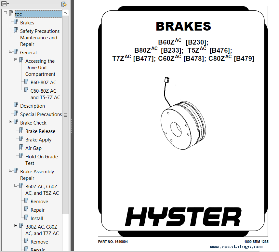Go to the Install bookmark
This screenshot has width=279, height=252.
point(37,219)
